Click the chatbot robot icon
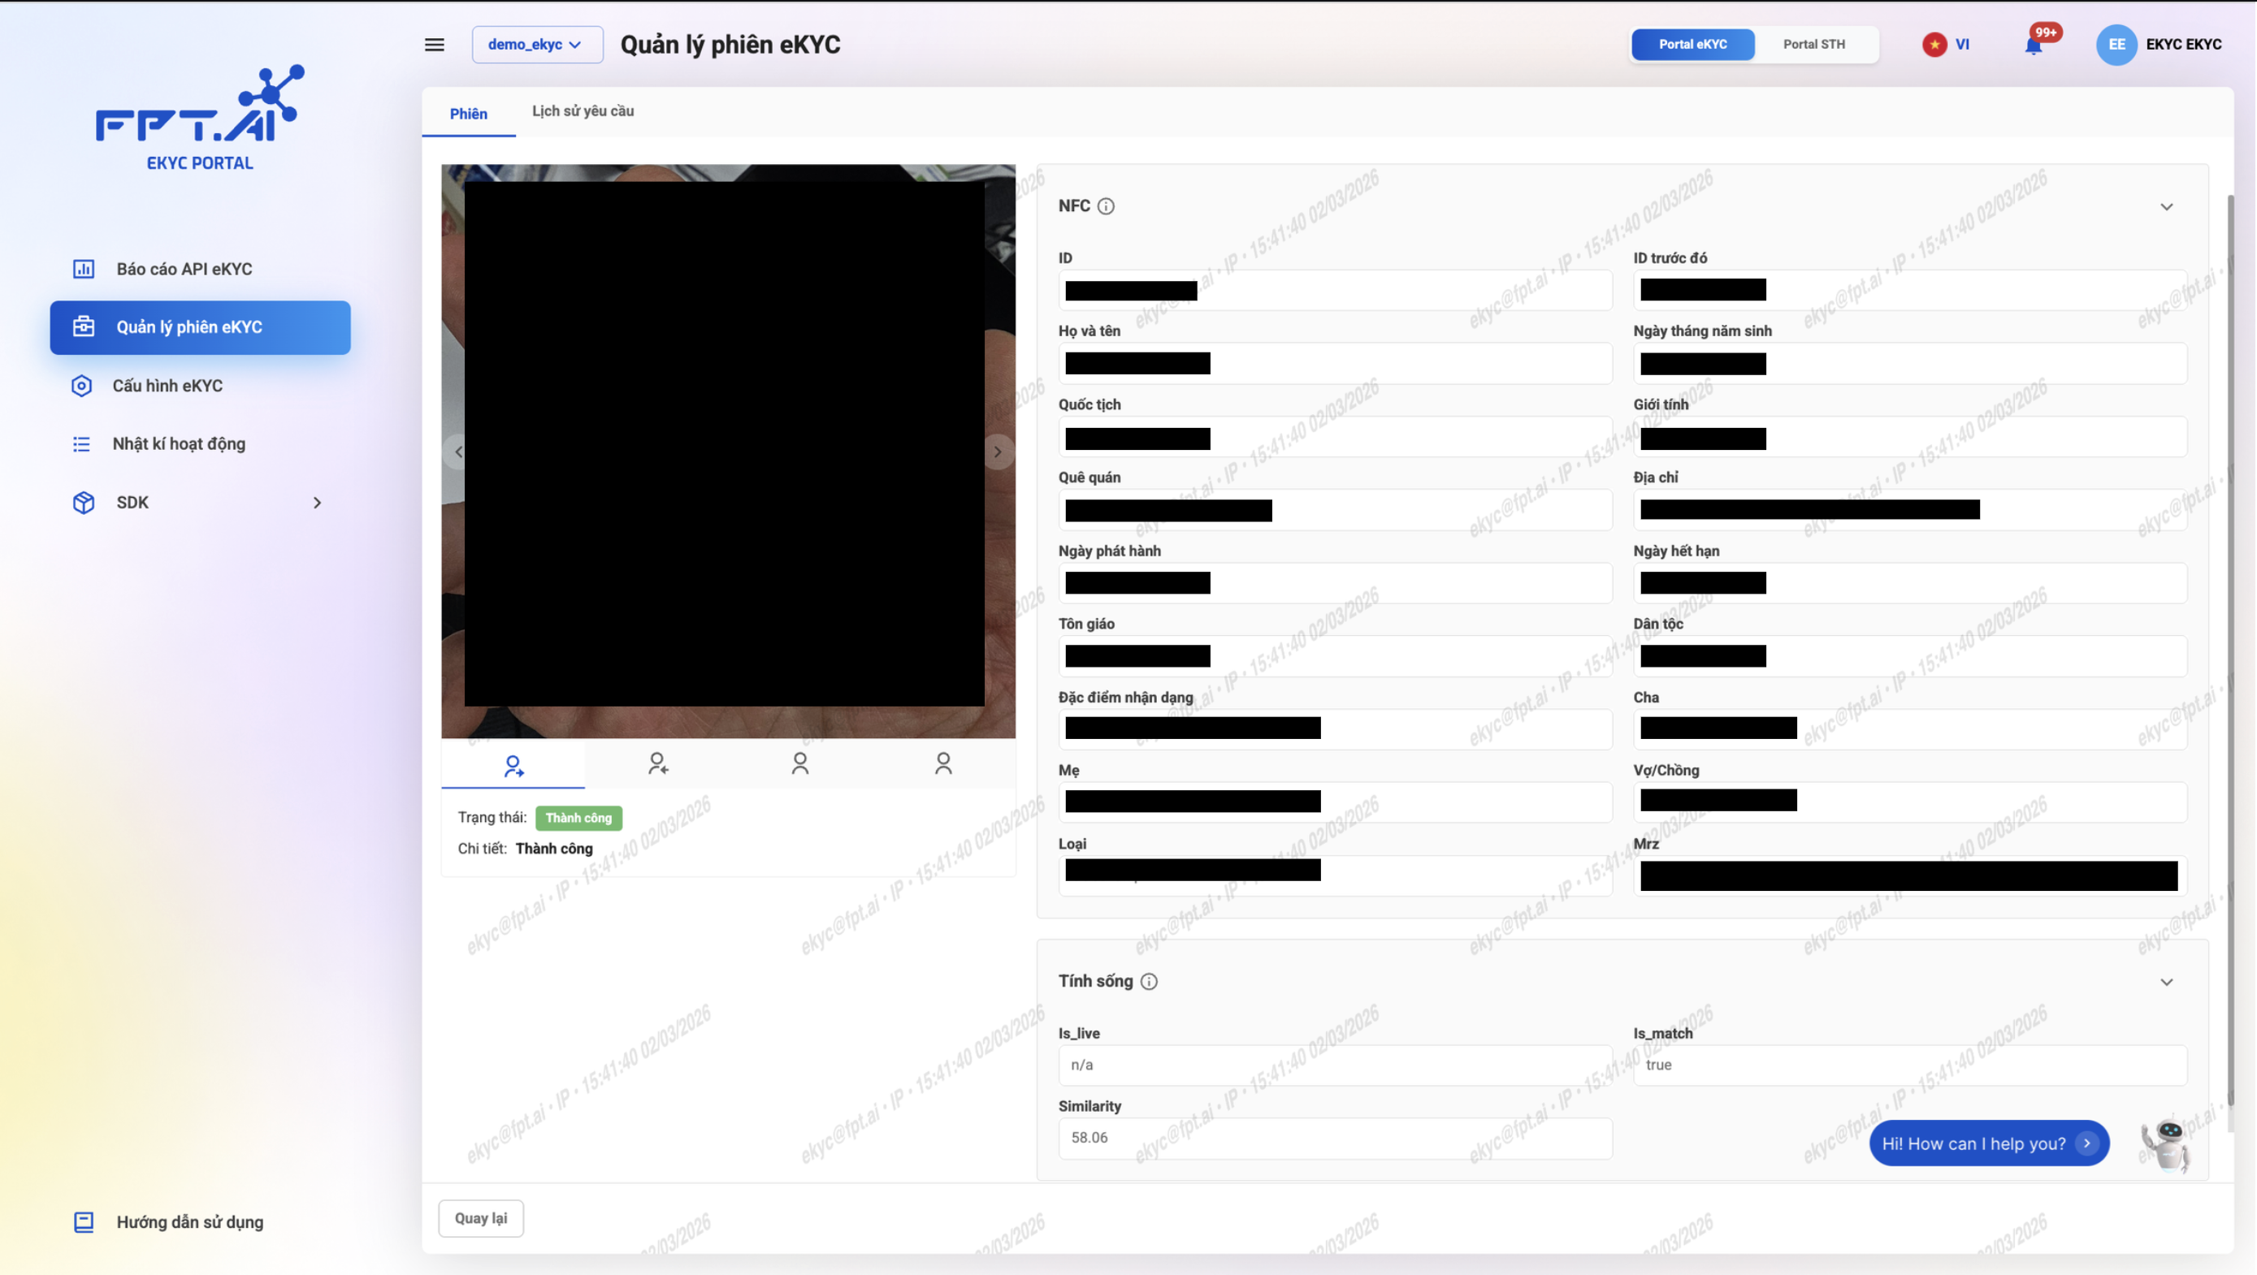The image size is (2257, 1275). point(2166,1143)
